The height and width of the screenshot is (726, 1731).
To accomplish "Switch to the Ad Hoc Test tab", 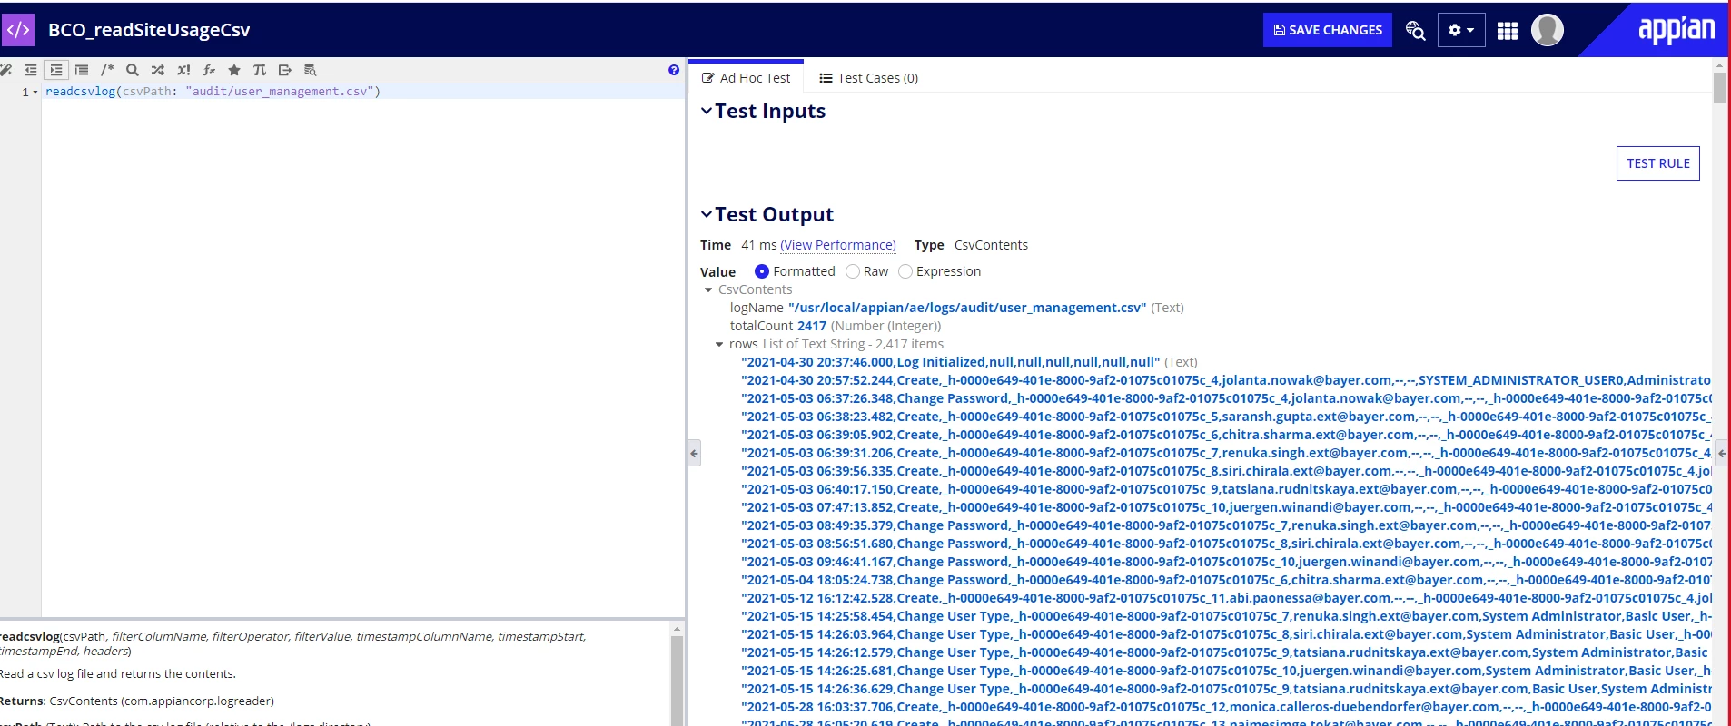I will pos(747,78).
